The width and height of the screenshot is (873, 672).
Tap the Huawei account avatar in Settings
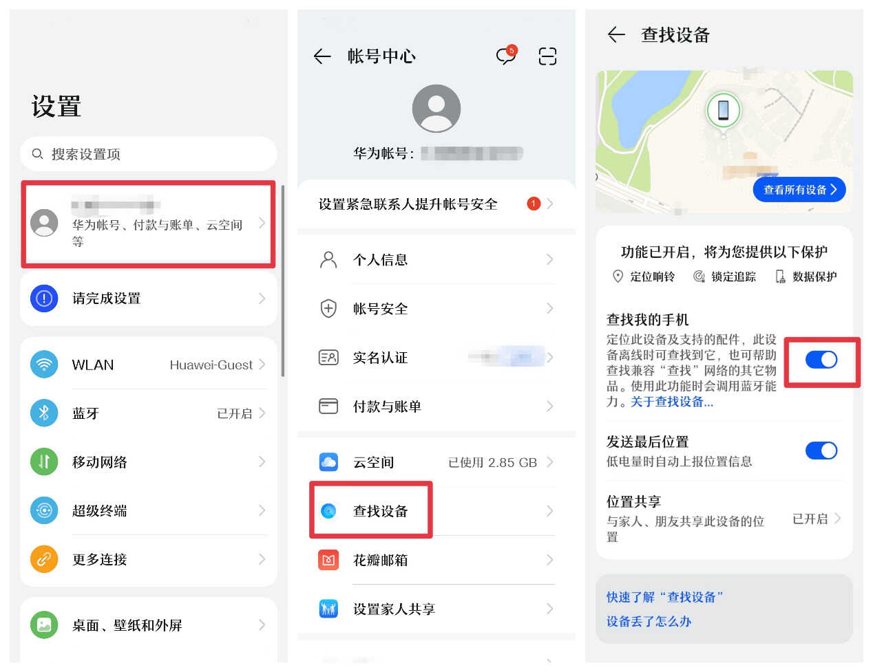(x=44, y=223)
